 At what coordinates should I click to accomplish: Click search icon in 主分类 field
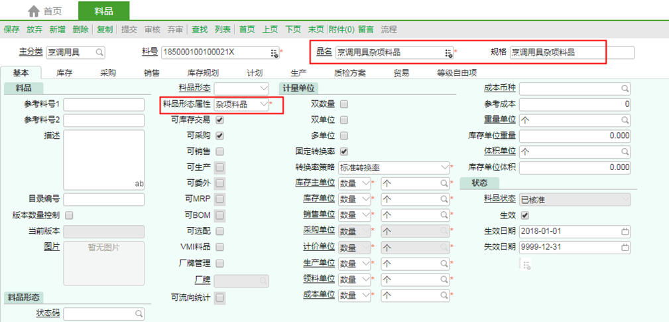[x=99, y=52]
